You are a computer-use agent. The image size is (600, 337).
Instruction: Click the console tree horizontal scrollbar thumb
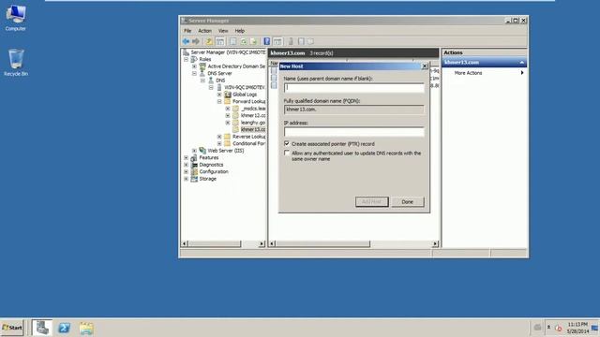215,243
